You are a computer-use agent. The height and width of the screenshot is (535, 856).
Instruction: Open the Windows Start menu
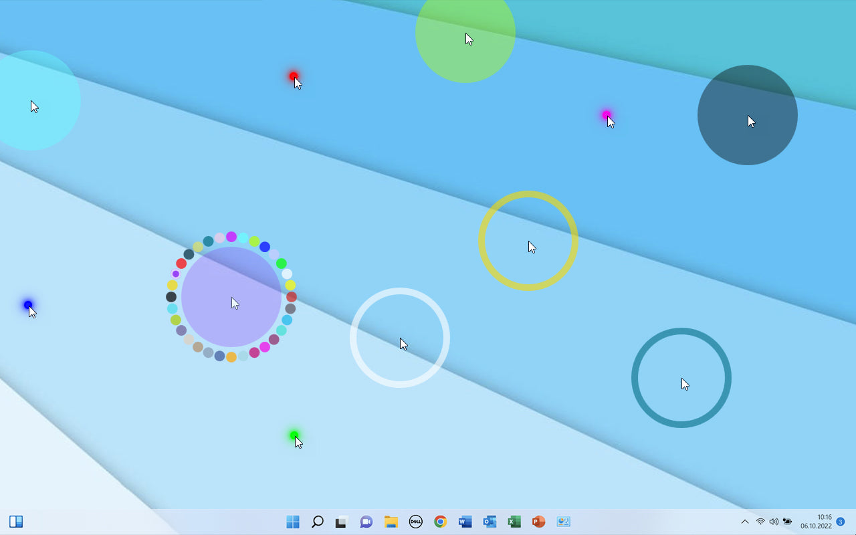click(x=293, y=522)
